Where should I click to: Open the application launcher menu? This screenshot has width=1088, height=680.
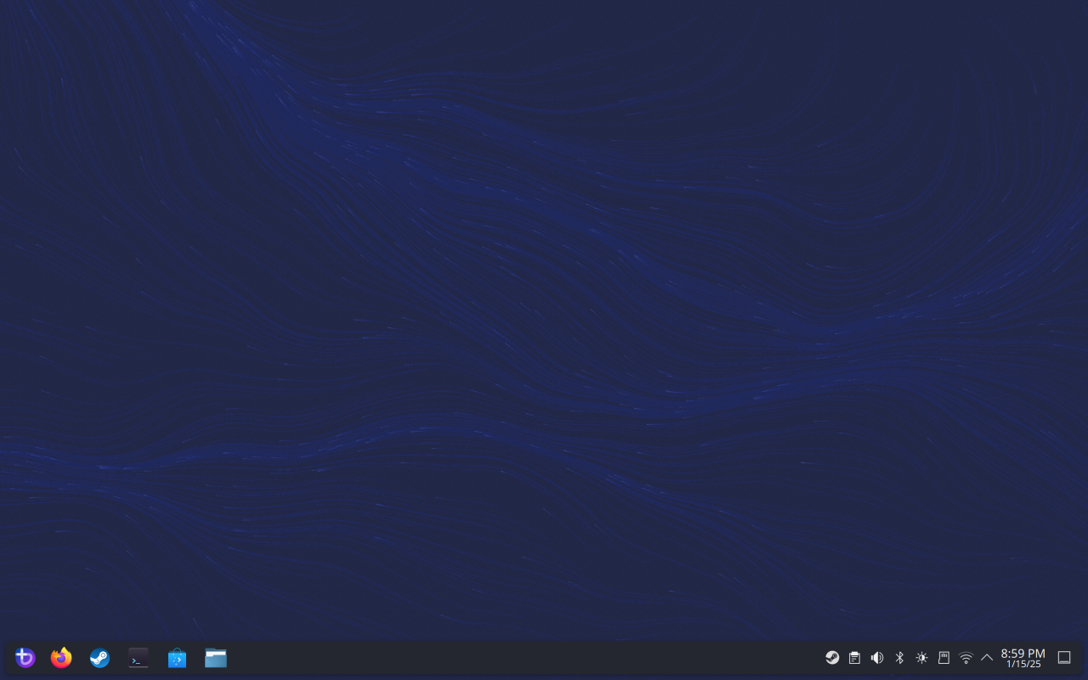click(25, 658)
